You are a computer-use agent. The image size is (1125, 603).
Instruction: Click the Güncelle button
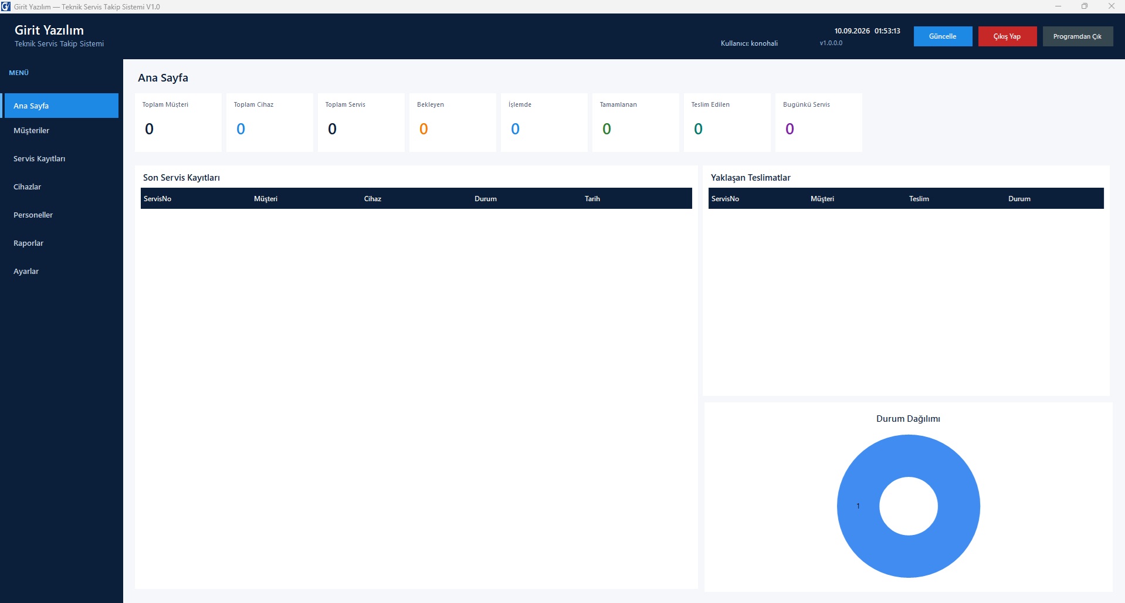(943, 36)
